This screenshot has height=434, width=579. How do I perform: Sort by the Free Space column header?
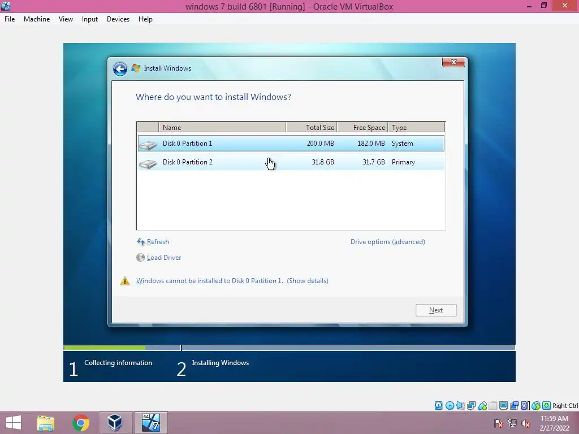[x=362, y=127]
